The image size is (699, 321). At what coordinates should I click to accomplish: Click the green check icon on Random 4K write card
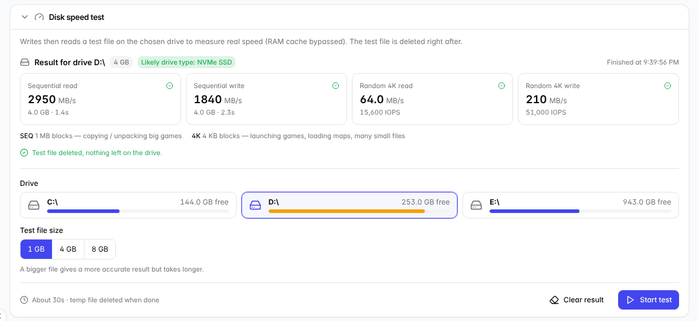tap(668, 86)
